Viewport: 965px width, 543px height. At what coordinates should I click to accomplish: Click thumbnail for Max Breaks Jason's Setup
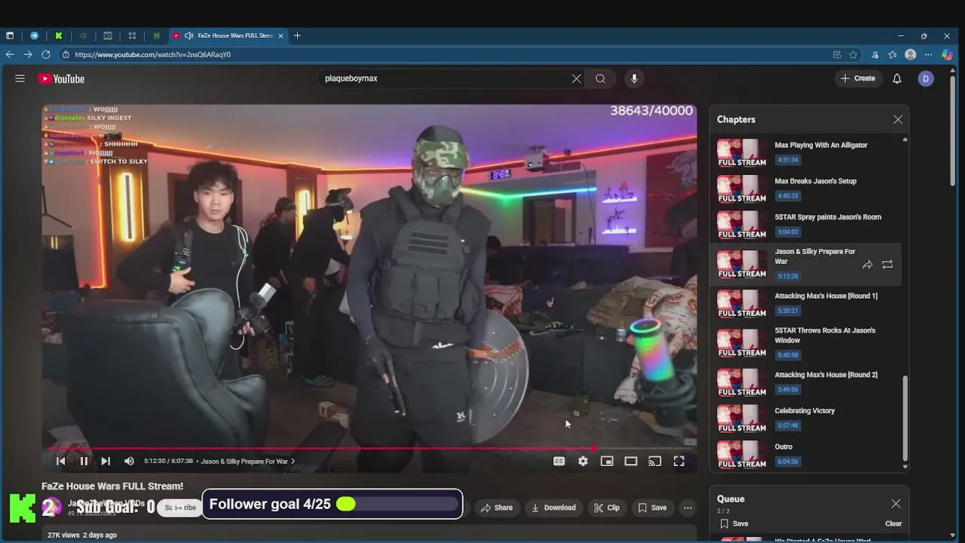[x=742, y=189]
